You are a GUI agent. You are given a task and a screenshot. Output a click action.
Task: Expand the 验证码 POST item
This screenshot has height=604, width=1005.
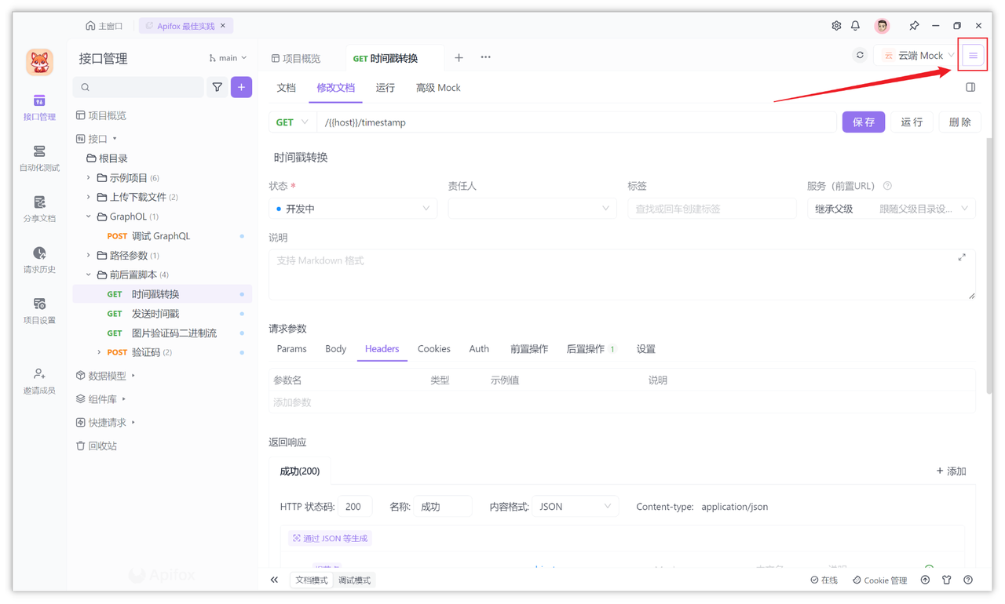99,353
